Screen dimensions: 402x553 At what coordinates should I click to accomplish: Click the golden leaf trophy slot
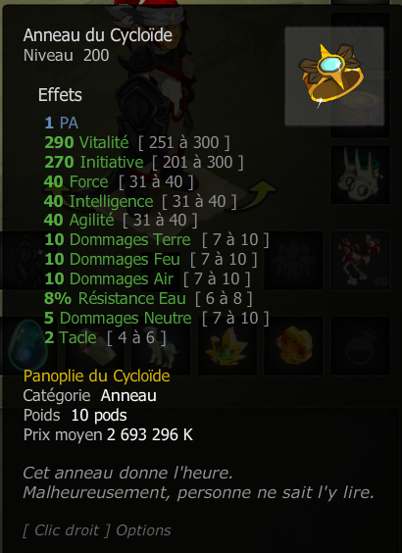[x=227, y=345]
